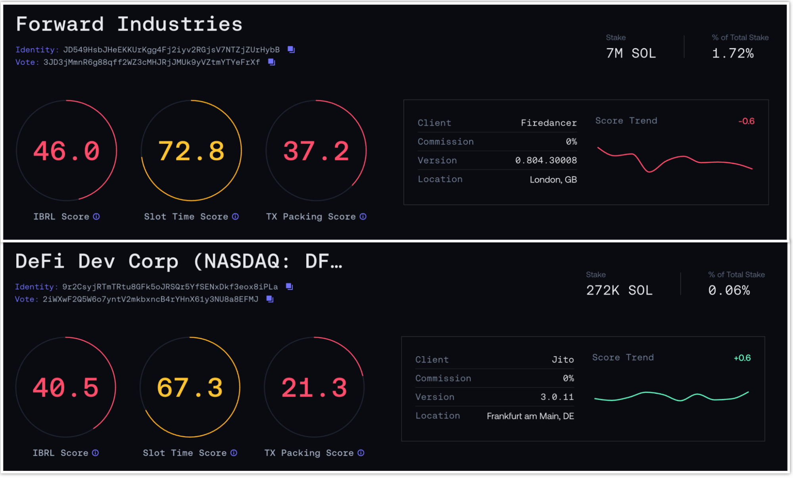
Task: Click the DeFi Dev Corp validator title
Action: click(x=179, y=262)
